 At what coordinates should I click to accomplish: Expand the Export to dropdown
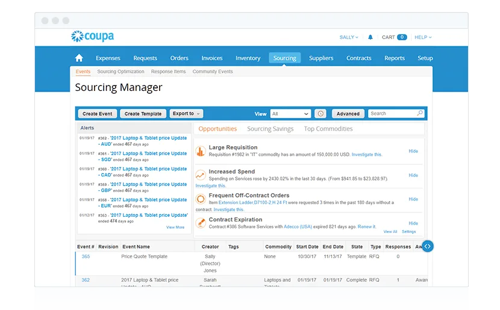186,113
